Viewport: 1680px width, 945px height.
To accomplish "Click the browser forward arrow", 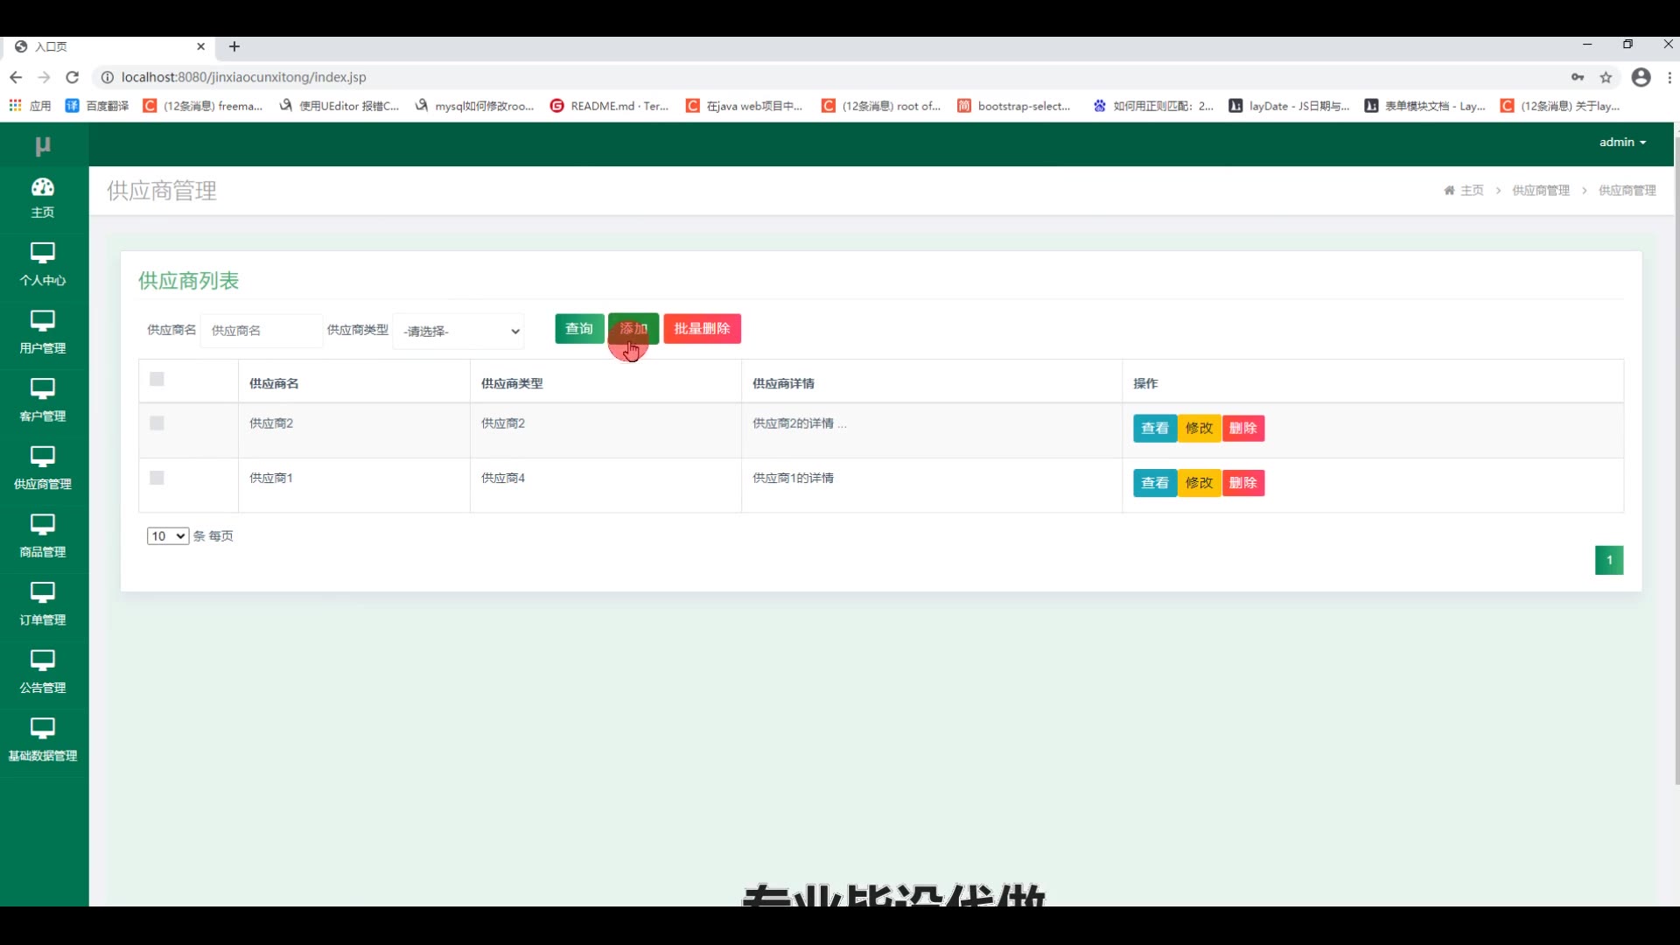I will 45,77.
